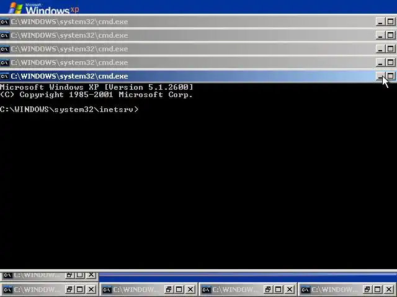This screenshot has height=297, width=397.
Task: Select title text of second cmd window from top
Action: [x=69, y=35]
